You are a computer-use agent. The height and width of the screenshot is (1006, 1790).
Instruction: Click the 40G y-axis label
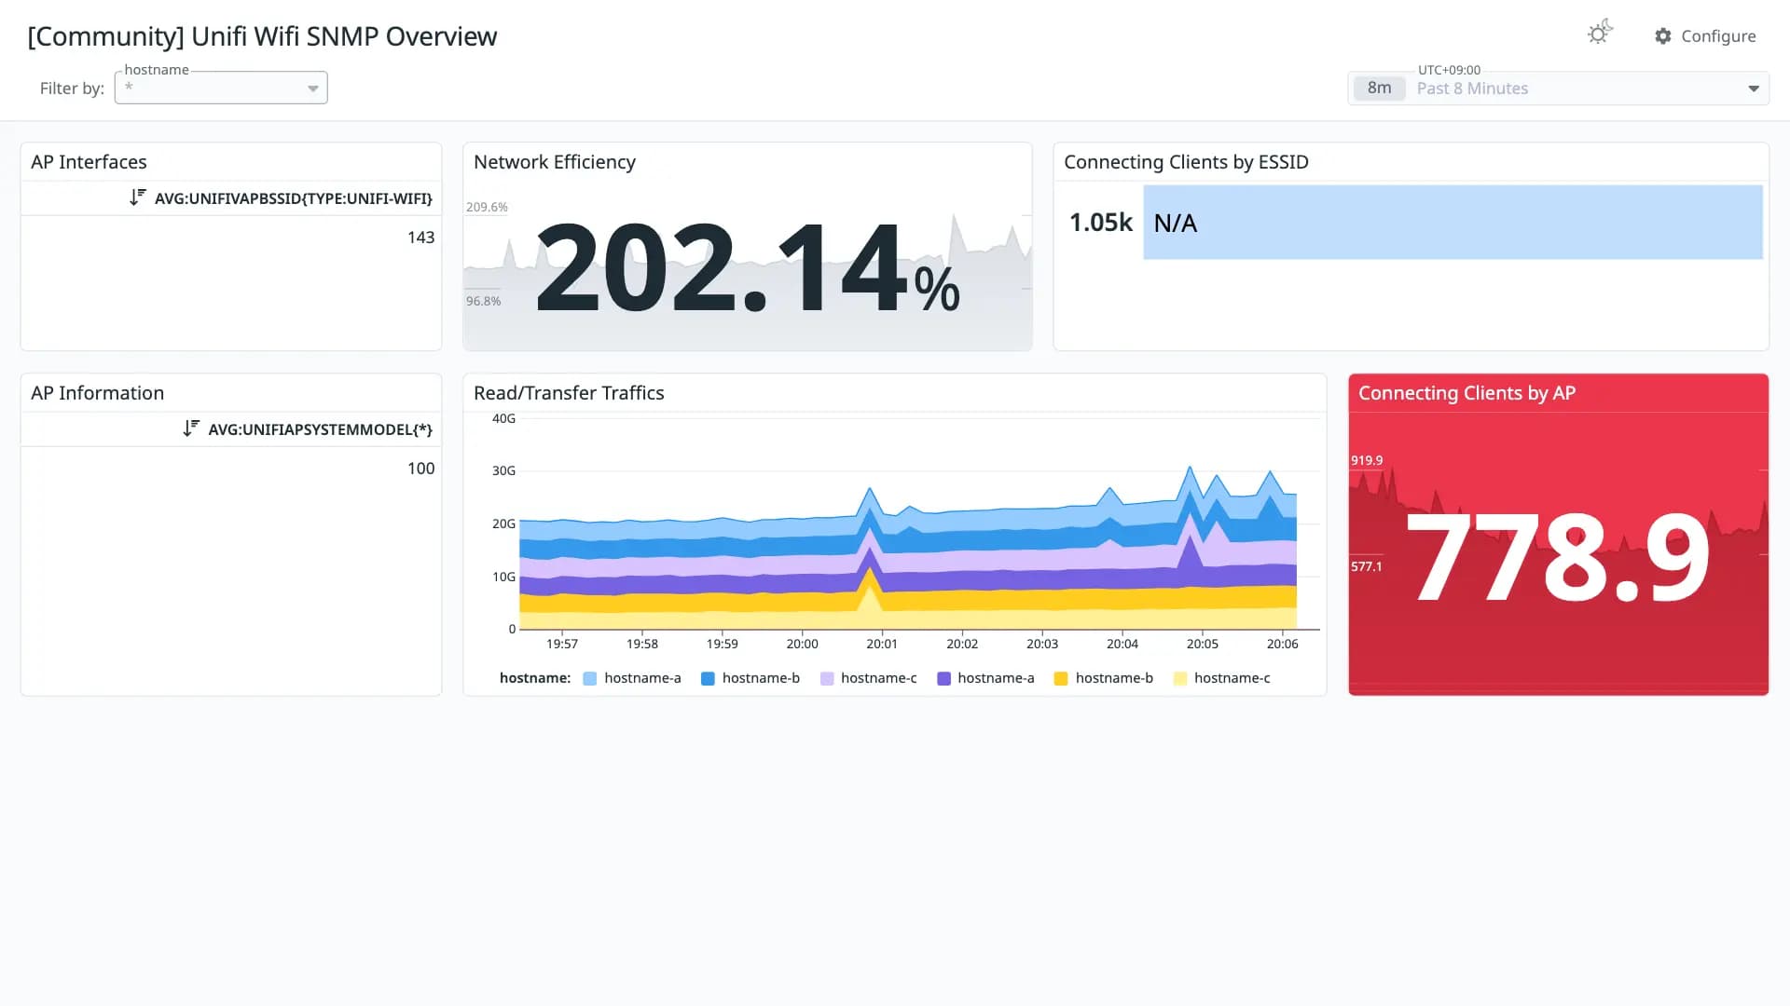(503, 419)
